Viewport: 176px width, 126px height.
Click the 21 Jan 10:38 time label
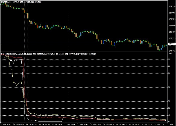57,124
